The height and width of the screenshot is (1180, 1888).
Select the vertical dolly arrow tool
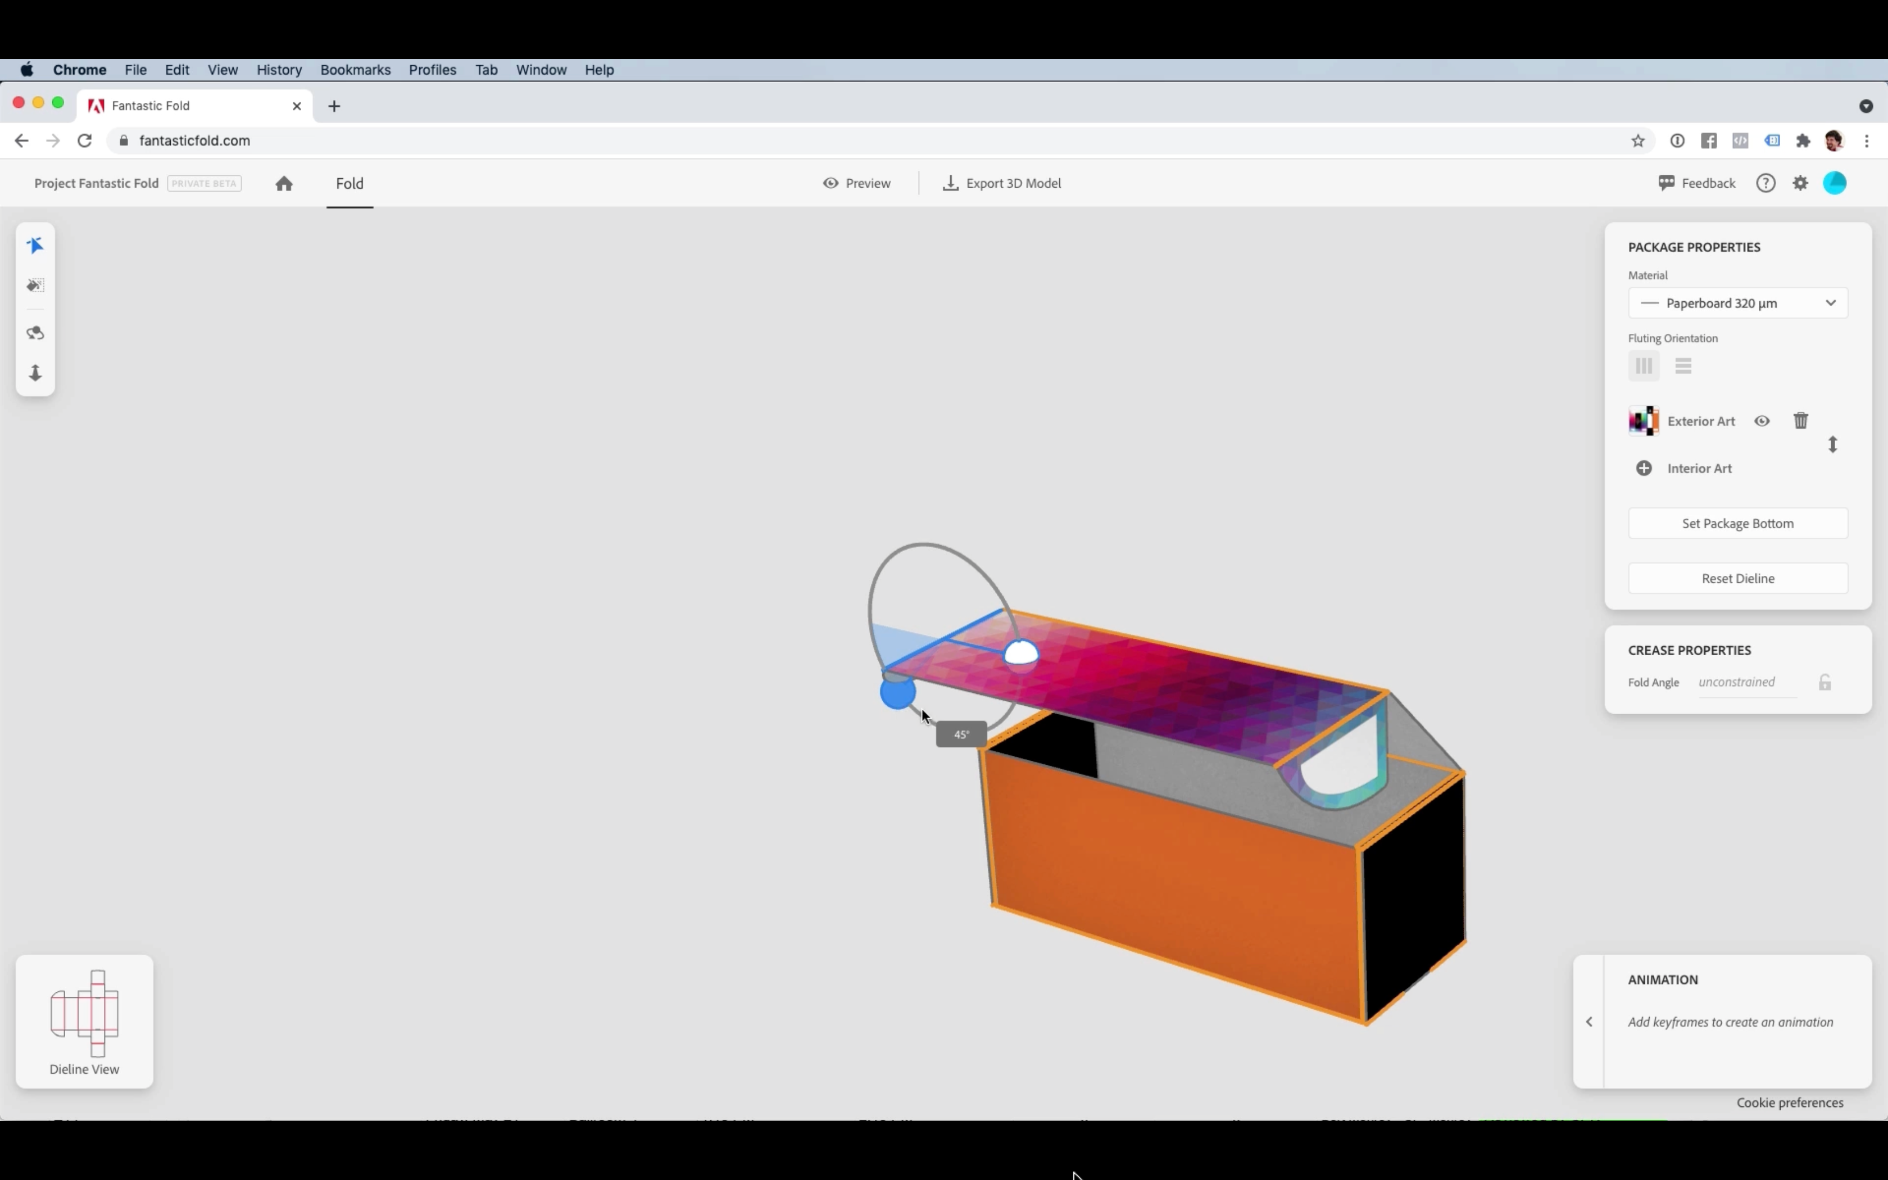pyautogui.click(x=35, y=373)
